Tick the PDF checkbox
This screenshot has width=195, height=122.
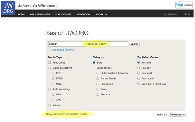(53, 73)
